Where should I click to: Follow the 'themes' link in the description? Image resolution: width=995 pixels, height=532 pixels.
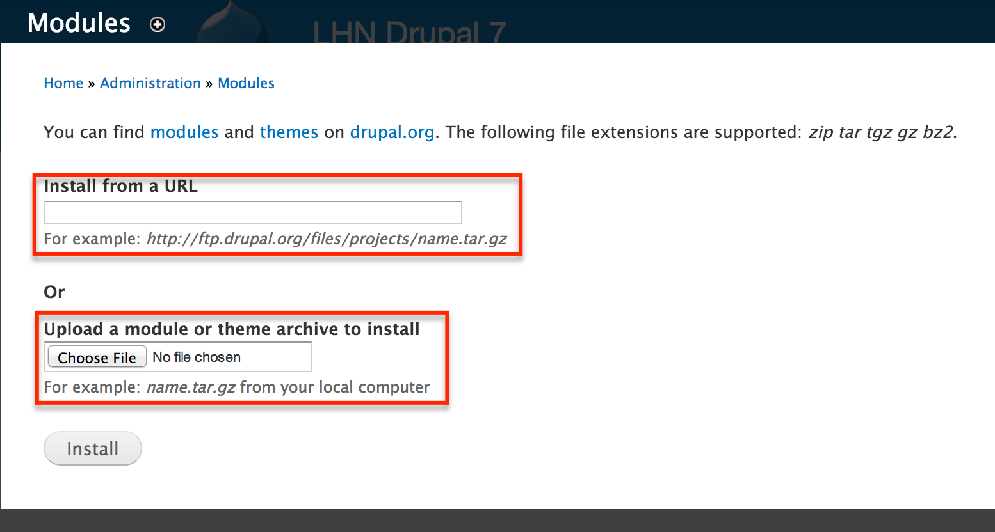(x=289, y=132)
